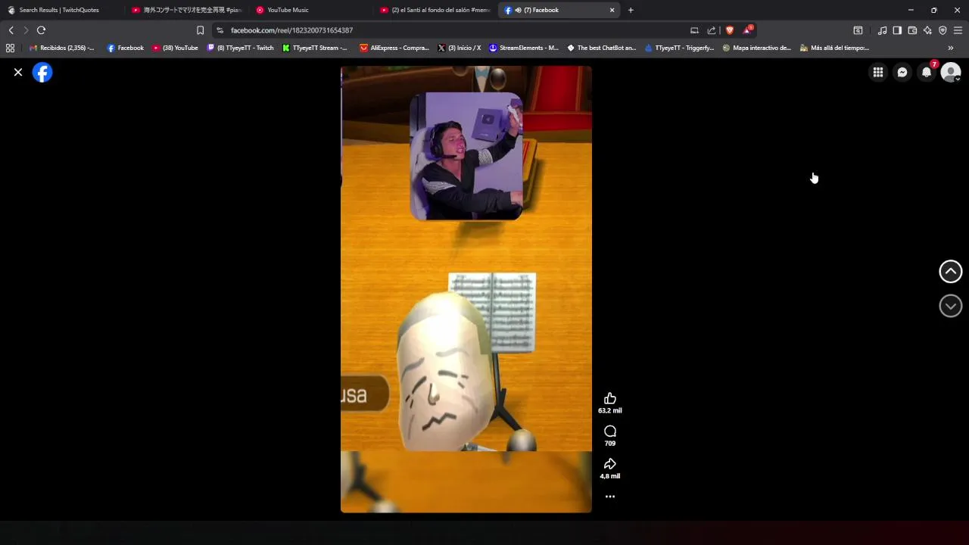The width and height of the screenshot is (969, 545).
Task: Reload the current page
Action: pos(41,30)
